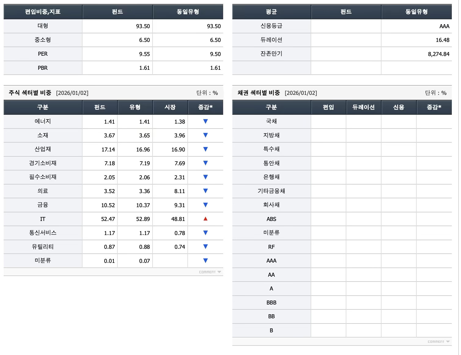The image size is (461, 355).
Task: Click the 회사채 row label
Action: point(271,205)
